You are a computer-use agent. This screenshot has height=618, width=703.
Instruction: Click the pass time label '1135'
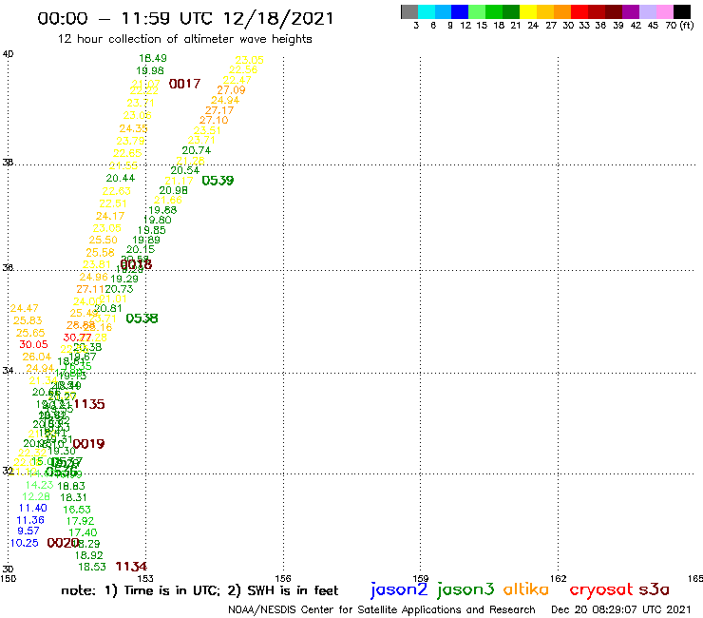tap(89, 404)
